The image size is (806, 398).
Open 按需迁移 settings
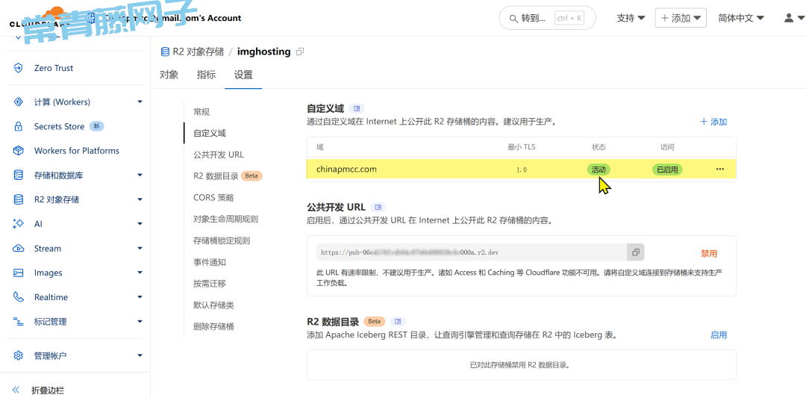pos(210,283)
